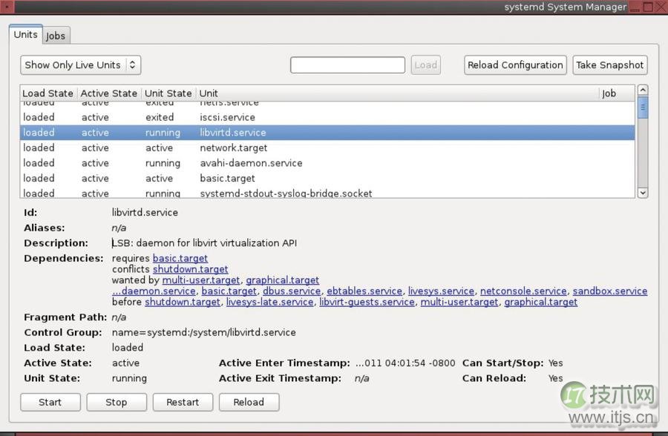This screenshot has width=668, height=436.
Task: Click the unit list scroll up arrow
Action: [x=643, y=90]
